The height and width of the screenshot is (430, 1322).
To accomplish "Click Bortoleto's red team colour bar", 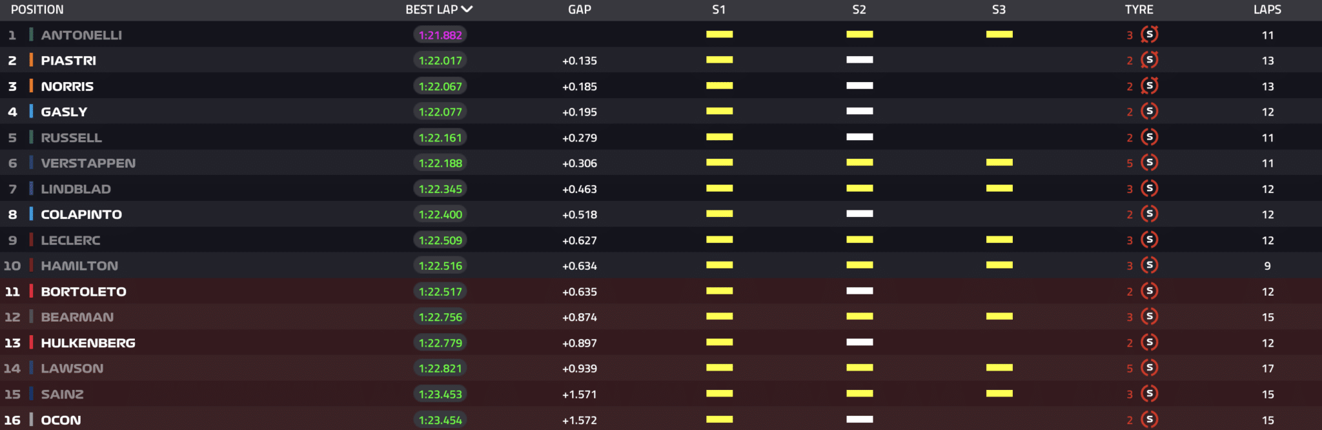I will pyautogui.click(x=31, y=291).
